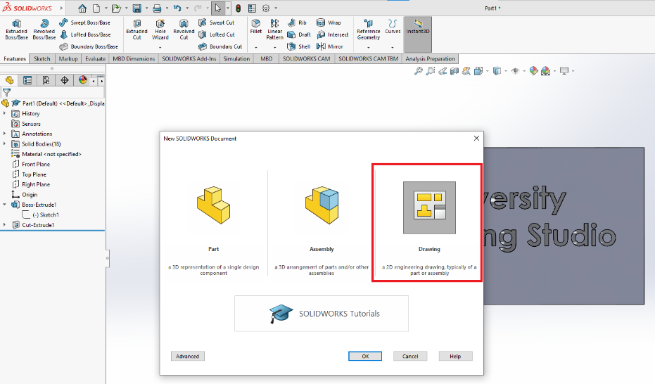Open the SOLIDWORKS Tutorials banner
This screenshot has height=384, width=655.
322,313
